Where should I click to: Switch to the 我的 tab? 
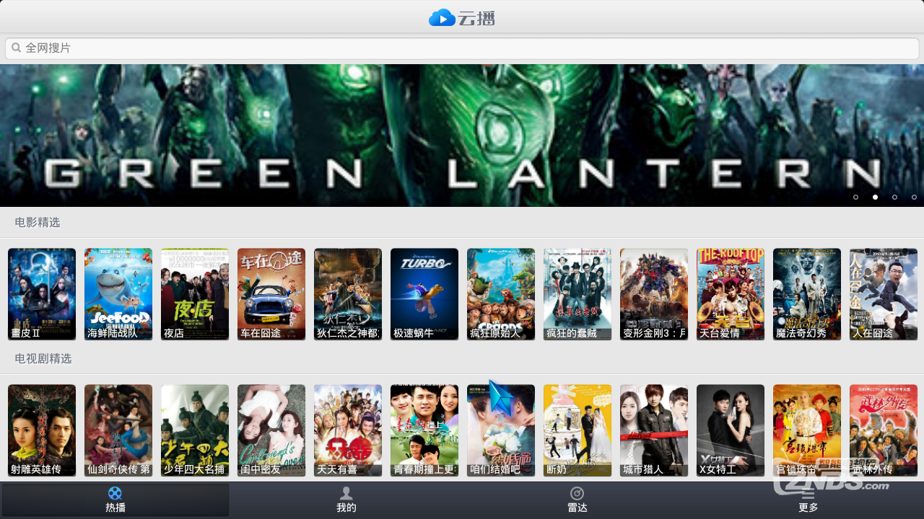pos(346,500)
